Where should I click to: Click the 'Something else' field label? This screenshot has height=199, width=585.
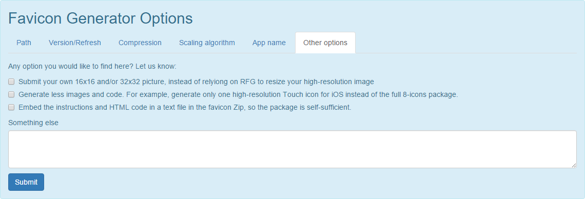point(33,123)
